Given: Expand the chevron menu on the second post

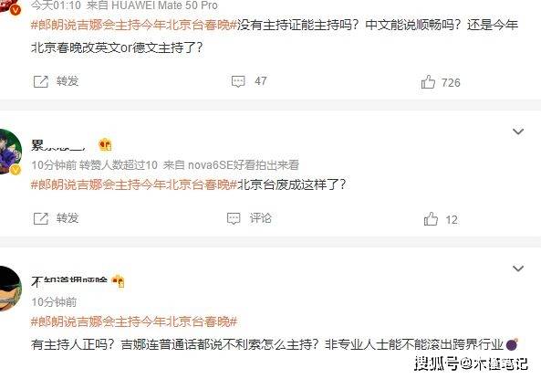Looking at the screenshot, I should point(518,132).
